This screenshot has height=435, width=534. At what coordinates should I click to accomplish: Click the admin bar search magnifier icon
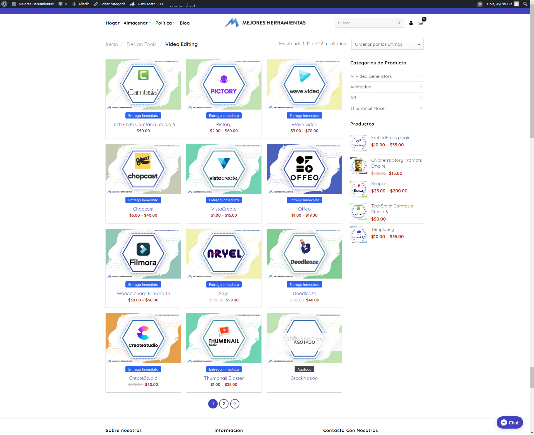(x=525, y=4)
